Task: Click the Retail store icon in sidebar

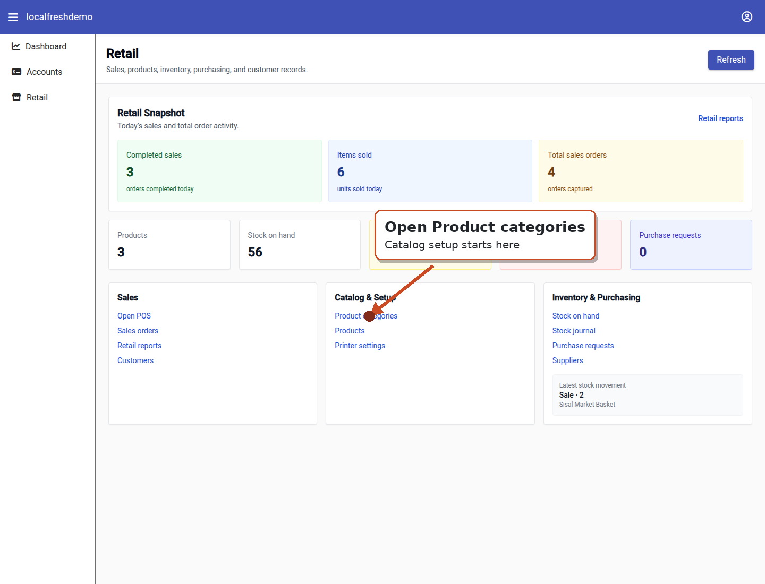Action: click(16, 97)
